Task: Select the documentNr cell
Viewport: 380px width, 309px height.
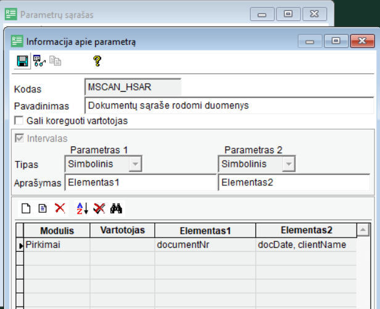Action: [x=205, y=245]
